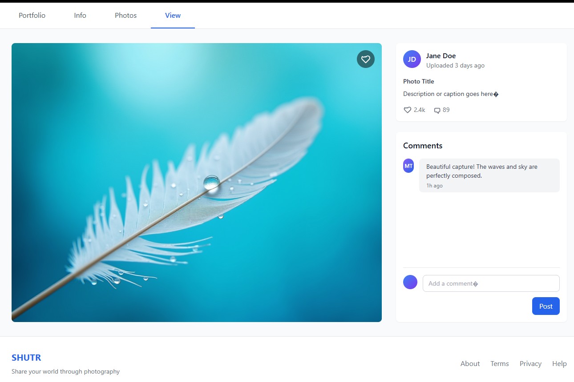This screenshot has width=574, height=382.
Task: Click the Jane Doe author name
Action: coord(441,56)
